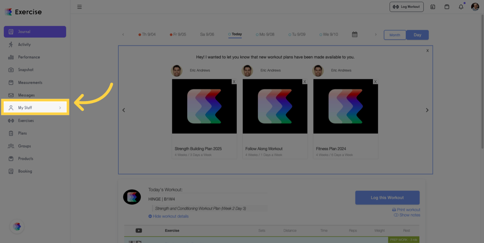This screenshot has height=243, width=484.
Task: Go to previous dates in date strip
Action: click(123, 35)
